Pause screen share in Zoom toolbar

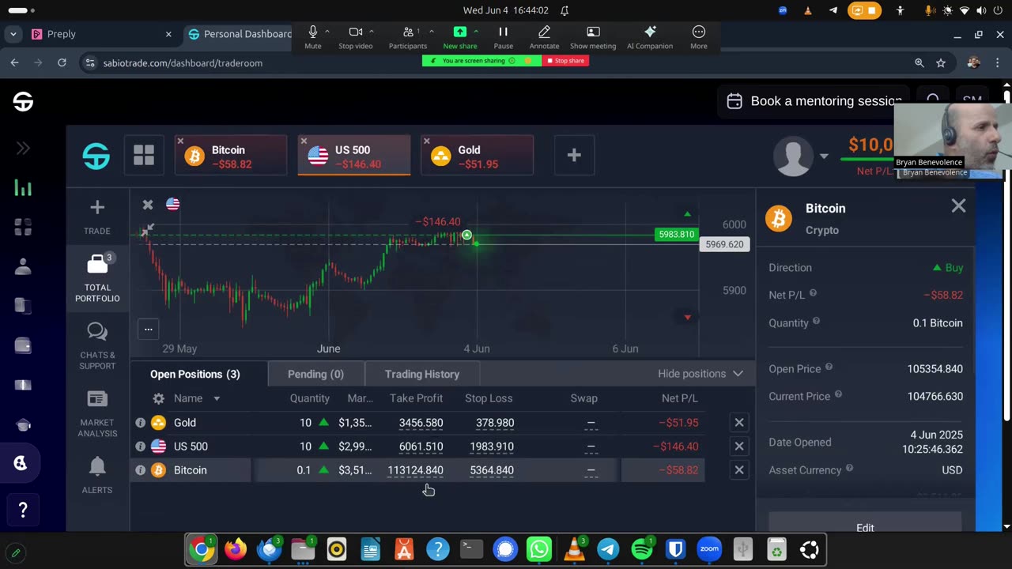click(503, 36)
